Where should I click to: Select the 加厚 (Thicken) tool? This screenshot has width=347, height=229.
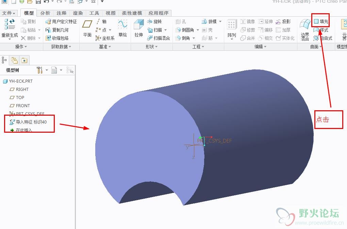click(283, 30)
